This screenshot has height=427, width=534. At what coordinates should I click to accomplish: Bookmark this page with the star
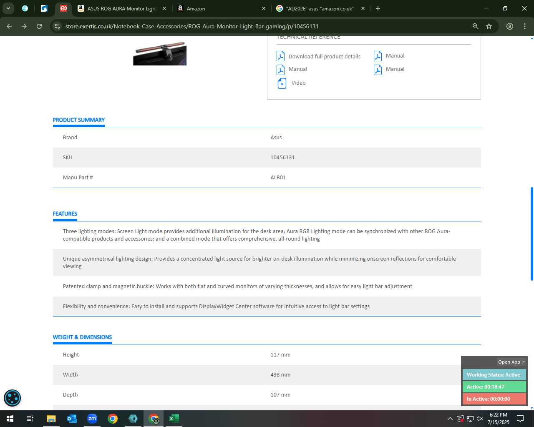point(489,26)
